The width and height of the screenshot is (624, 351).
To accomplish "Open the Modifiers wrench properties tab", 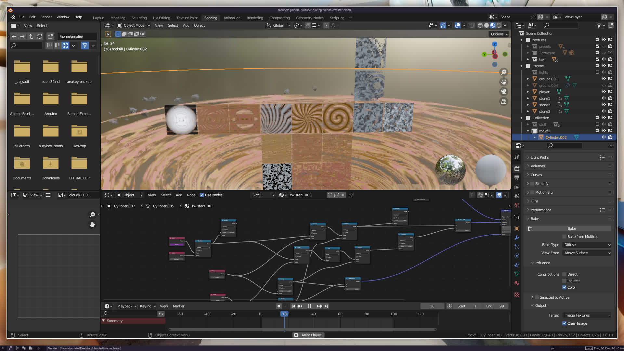I will pos(517,238).
